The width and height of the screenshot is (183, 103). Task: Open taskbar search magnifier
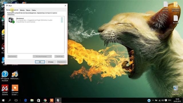tap(10, 100)
